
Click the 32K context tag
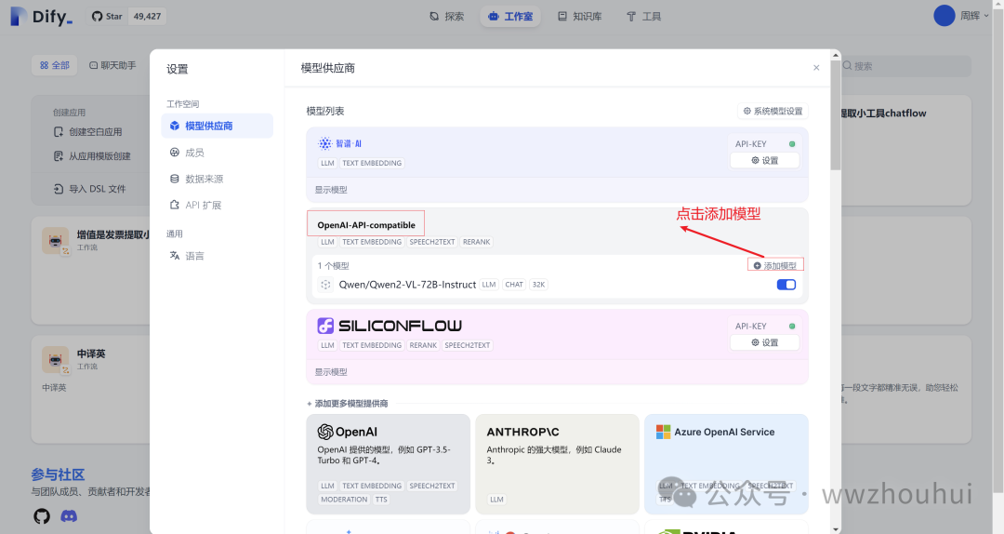coord(538,285)
